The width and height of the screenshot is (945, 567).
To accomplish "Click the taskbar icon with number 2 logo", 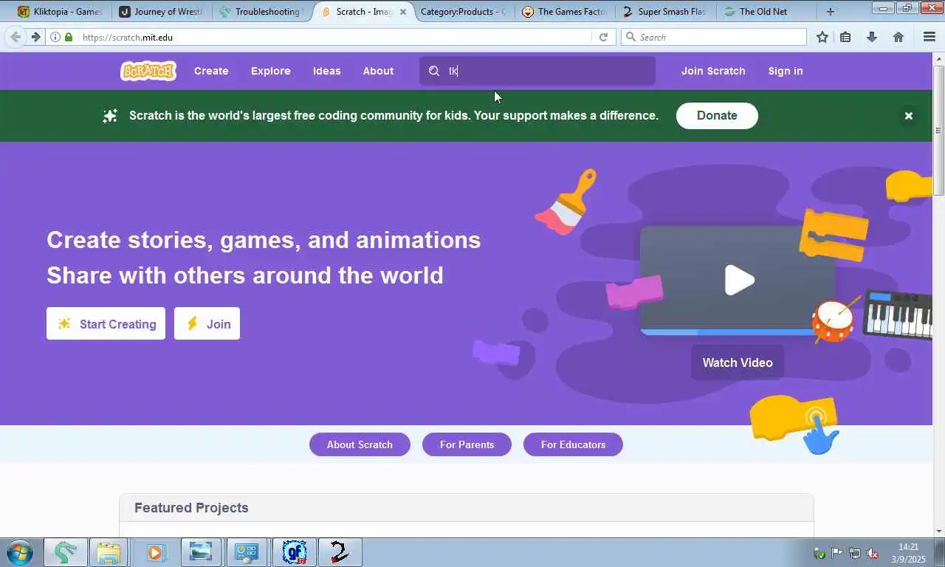I will tap(340, 552).
